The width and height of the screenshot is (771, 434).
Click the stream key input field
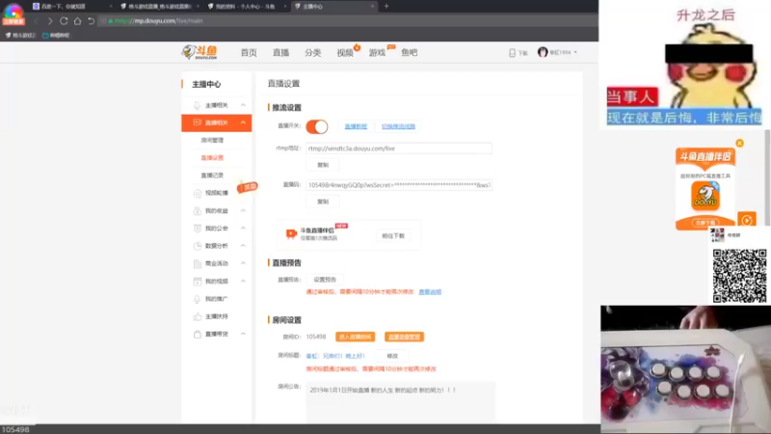[x=399, y=185]
